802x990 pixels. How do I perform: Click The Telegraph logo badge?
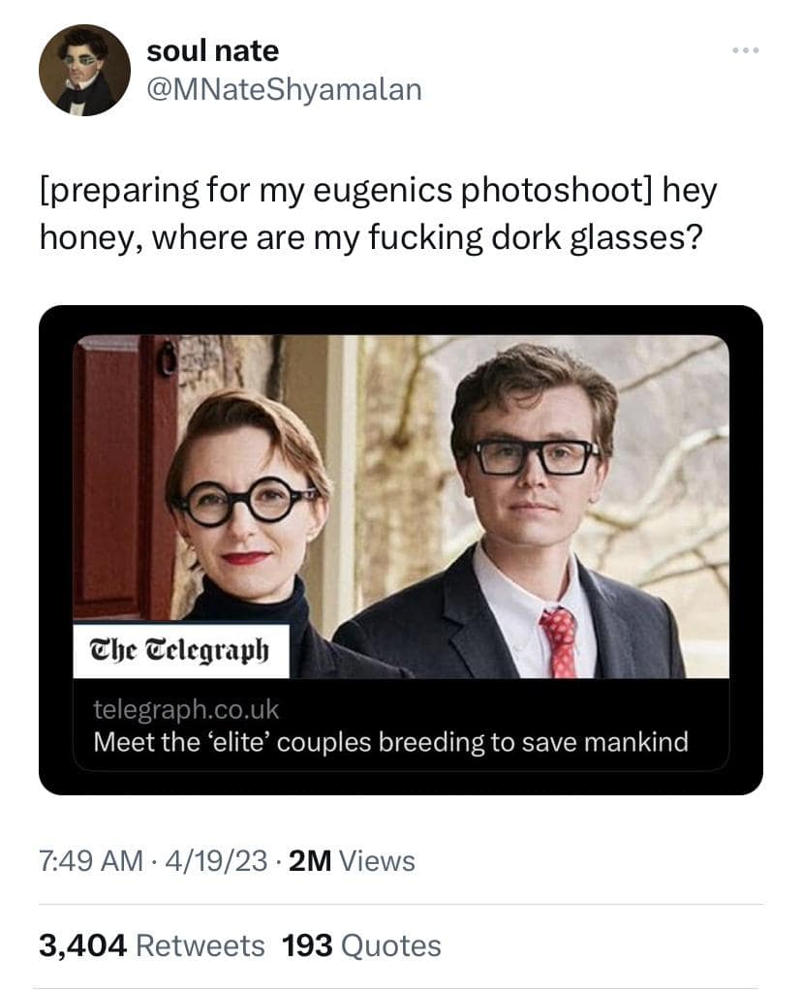(x=180, y=647)
